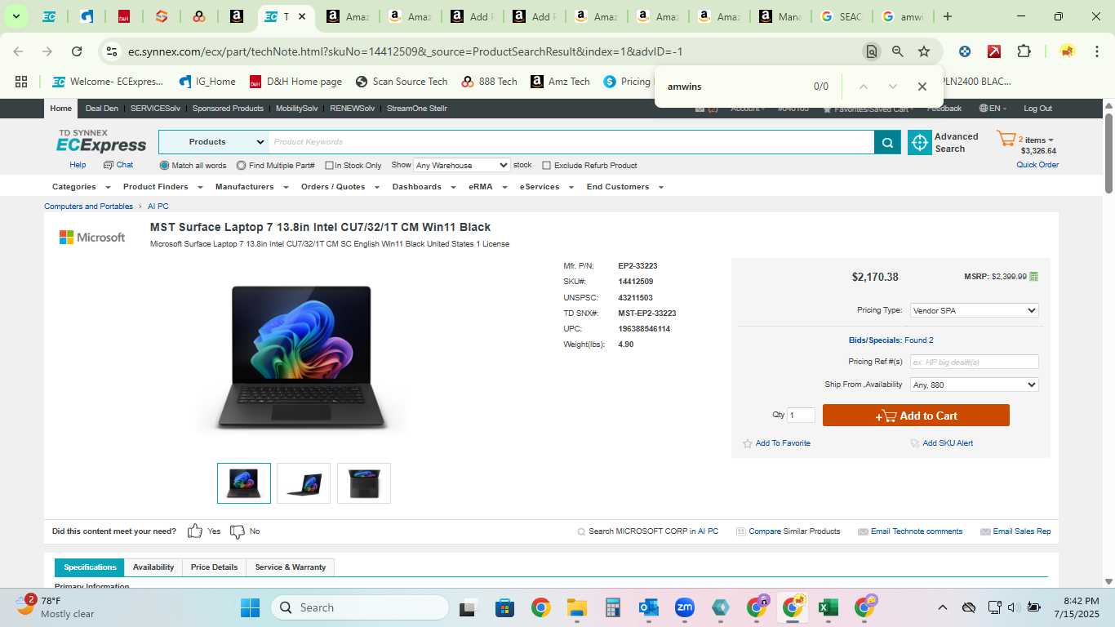
Task: Click the Qty input box
Action: coord(801,416)
